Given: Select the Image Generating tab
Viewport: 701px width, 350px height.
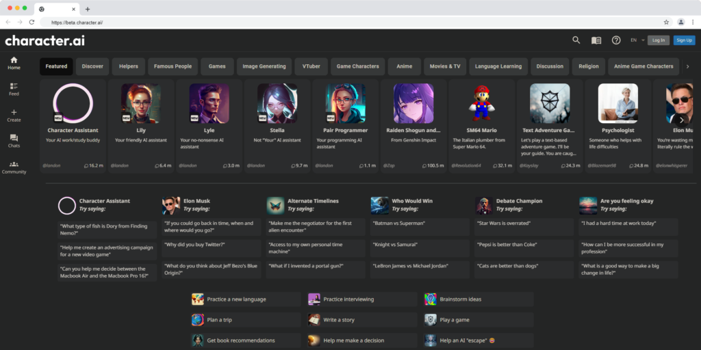Looking at the screenshot, I should (x=264, y=66).
